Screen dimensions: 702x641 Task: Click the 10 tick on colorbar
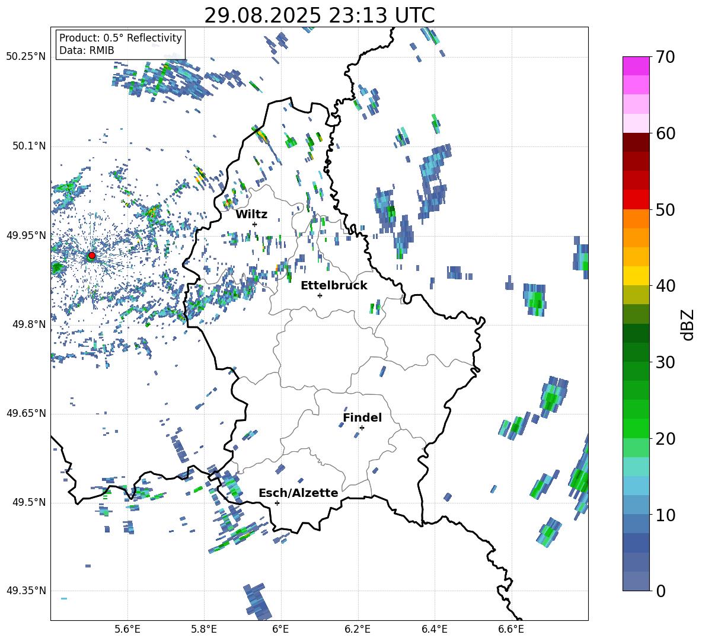[x=665, y=515]
